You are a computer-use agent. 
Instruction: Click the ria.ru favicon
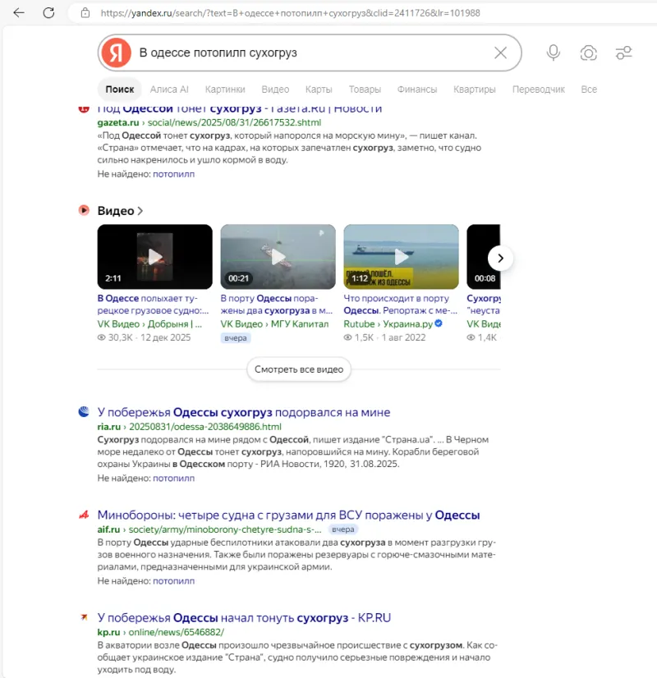click(84, 412)
